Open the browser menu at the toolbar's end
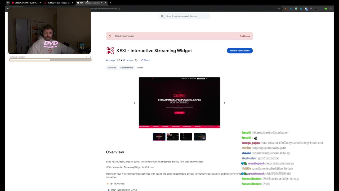The width and height of the screenshot is (339, 191). tap(331, 8)
